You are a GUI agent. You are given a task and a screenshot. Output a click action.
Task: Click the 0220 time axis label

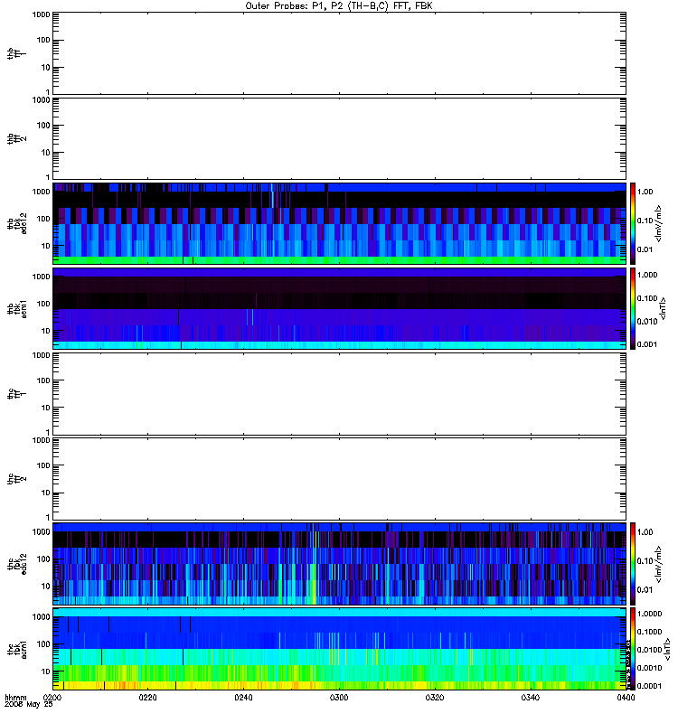pos(147,698)
